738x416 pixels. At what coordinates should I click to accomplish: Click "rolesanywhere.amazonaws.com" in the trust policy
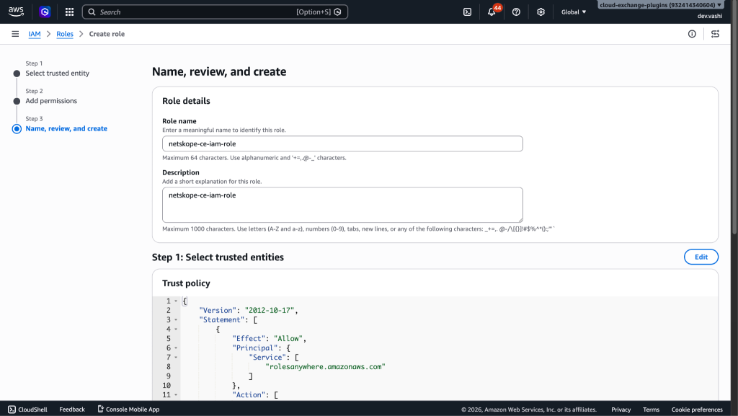(325, 366)
